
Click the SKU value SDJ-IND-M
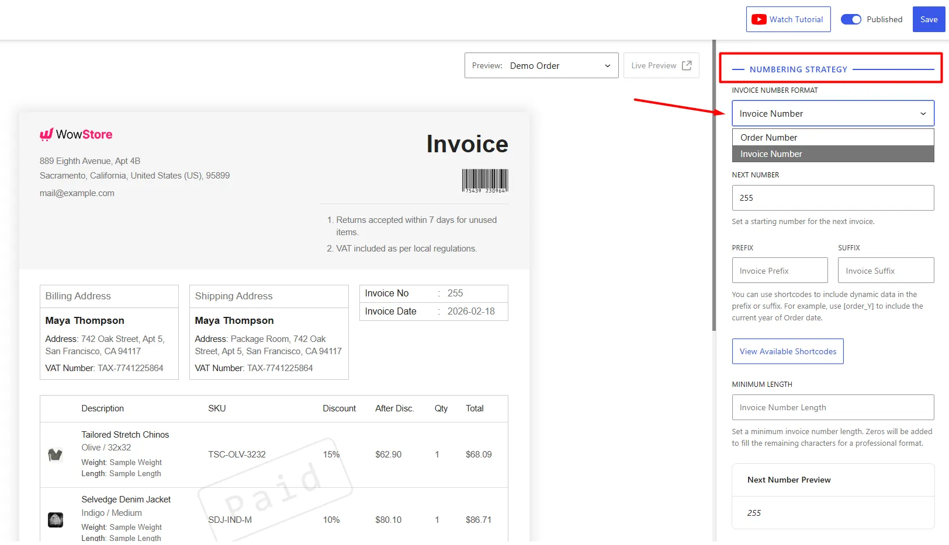pyautogui.click(x=230, y=520)
